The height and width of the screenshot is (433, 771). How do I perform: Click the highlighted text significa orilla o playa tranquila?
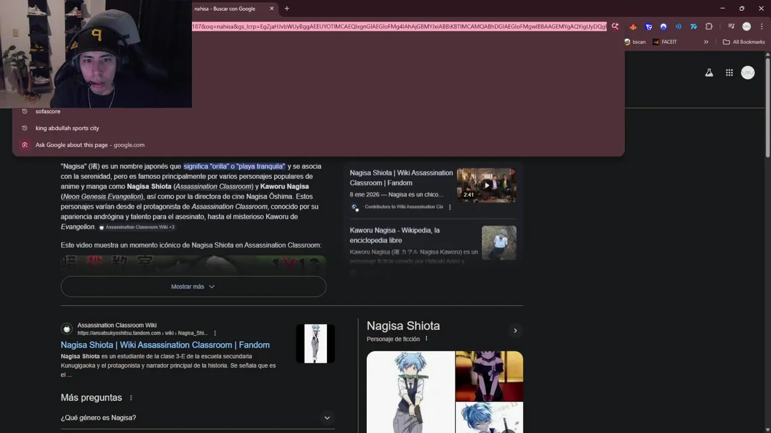point(234,166)
